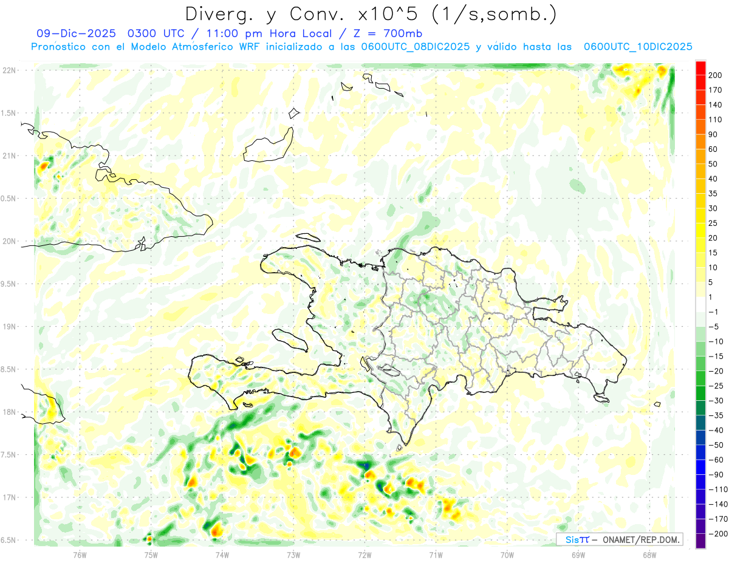The width and height of the screenshot is (729, 563).
Task: Click the 20N latitude label
Action: pyautogui.click(x=9, y=241)
